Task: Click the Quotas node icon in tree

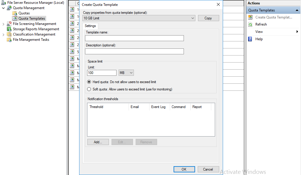Action: click(15, 13)
